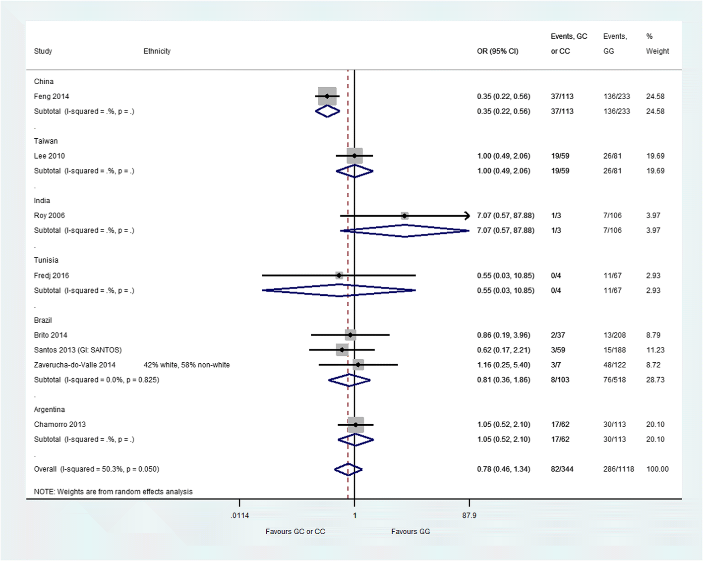
Task: Click the China subtotal diamond marker
Action: point(328,112)
